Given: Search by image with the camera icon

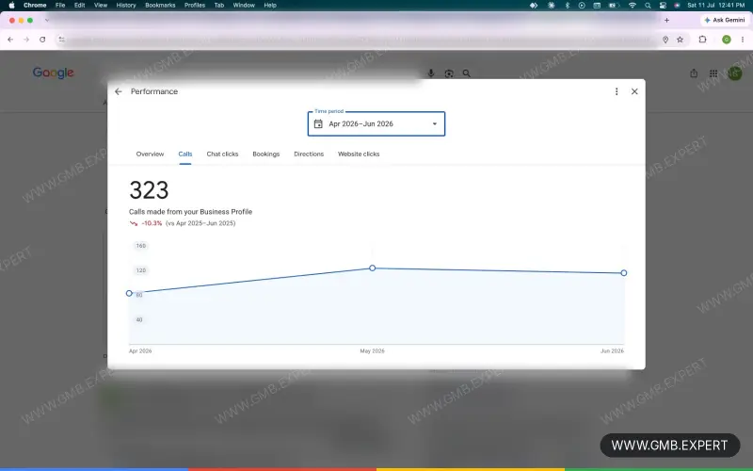Looking at the screenshot, I should [449, 73].
